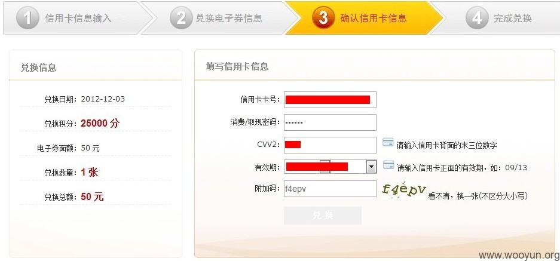Click the step 2 number circle
The image size is (560, 261).
(182, 18)
